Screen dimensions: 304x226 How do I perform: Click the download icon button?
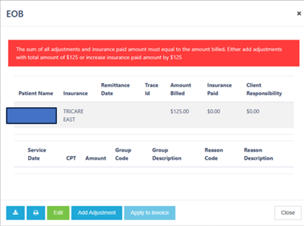pyautogui.click(x=15, y=213)
